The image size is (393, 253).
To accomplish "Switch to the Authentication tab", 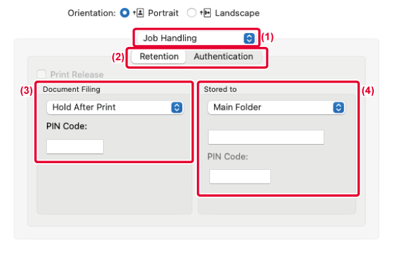I will [223, 57].
